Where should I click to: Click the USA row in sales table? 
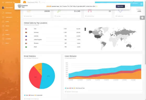pyautogui.click(x=53, y=29)
